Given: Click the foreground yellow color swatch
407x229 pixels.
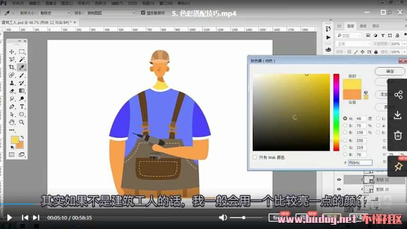Looking at the screenshot, I should [15, 140].
